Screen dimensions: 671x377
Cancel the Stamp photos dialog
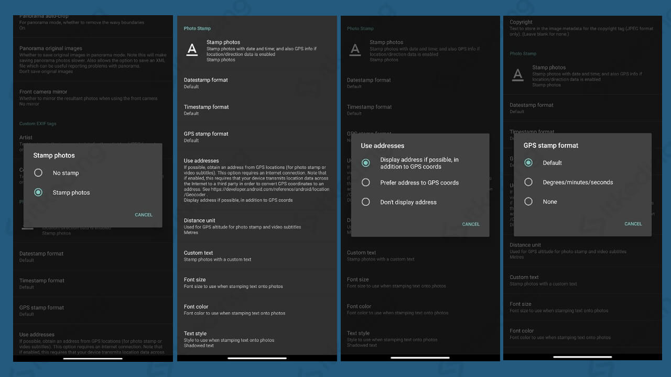coord(144,215)
